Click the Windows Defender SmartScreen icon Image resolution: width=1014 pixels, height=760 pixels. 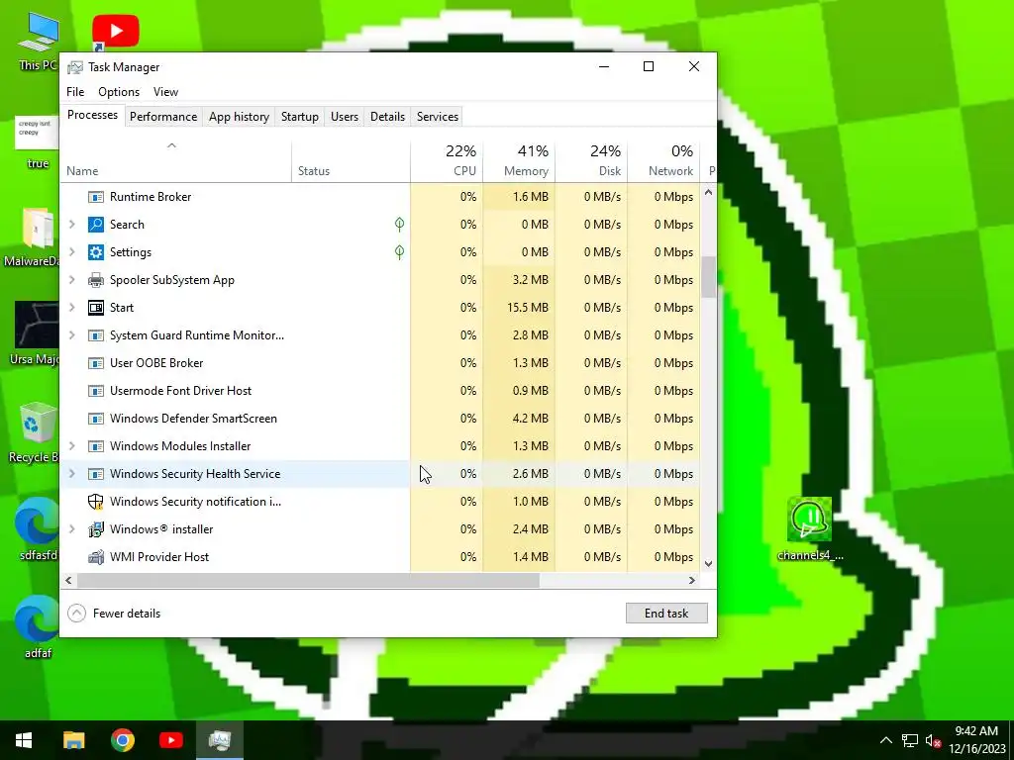(x=96, y=420)
